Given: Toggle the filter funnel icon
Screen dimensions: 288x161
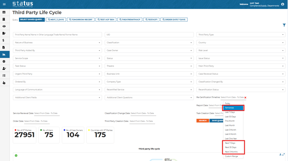Looking at the screenshot, I should coord(284,25).
